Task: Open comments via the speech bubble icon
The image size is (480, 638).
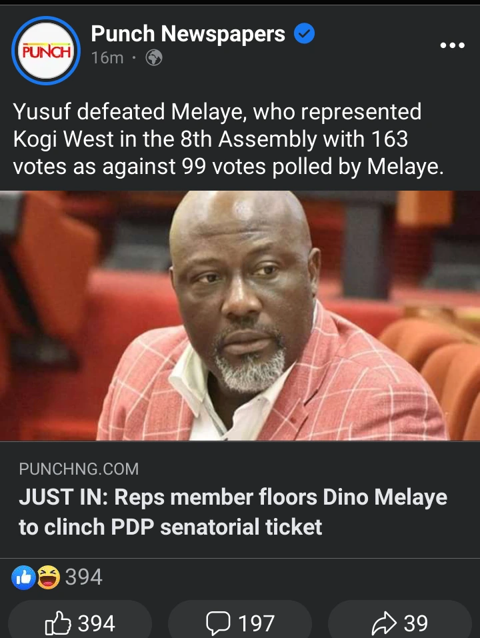Action: (218, 623)
